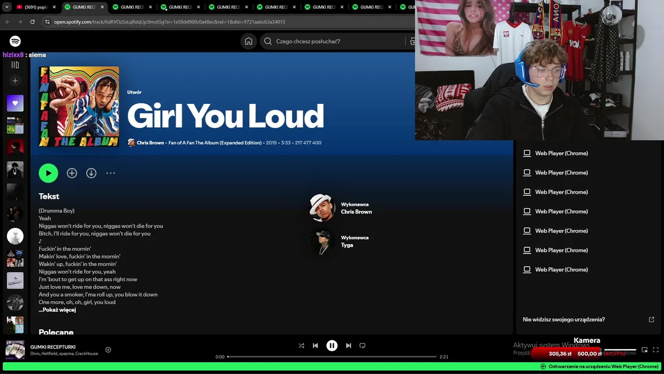Expand lyrics with '...Pokaż więcej'

click(57, 310)
